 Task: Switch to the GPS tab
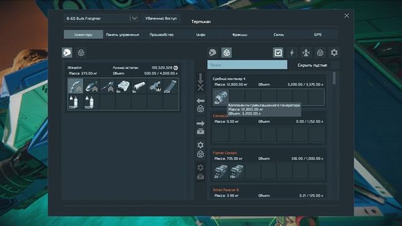tap(318, 35)
